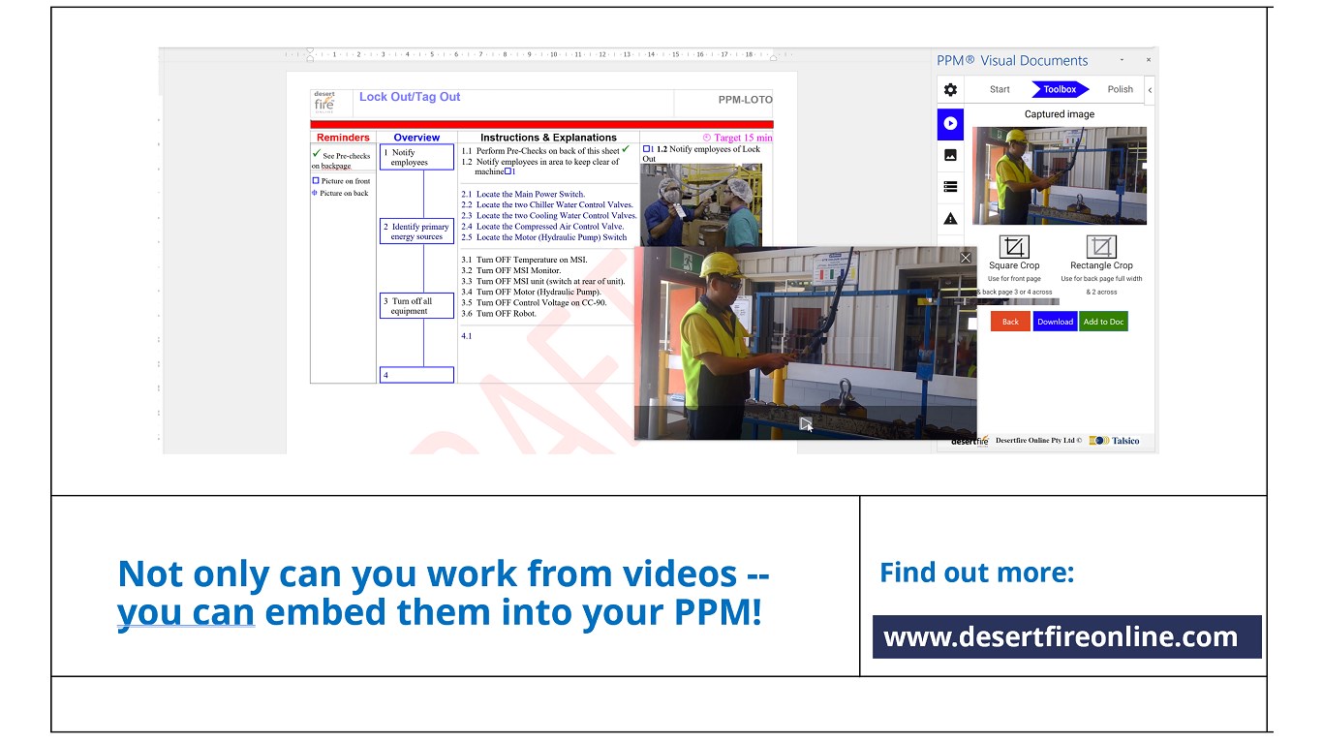This screenshot has height=744, width=1323.
Task: Select the list rows icon in sidebar
Action: (x=950, y=187)
